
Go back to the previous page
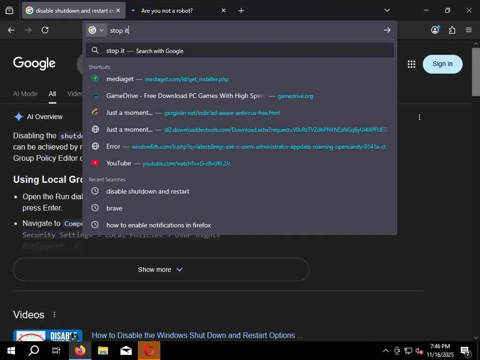click(x=11, y=30)
